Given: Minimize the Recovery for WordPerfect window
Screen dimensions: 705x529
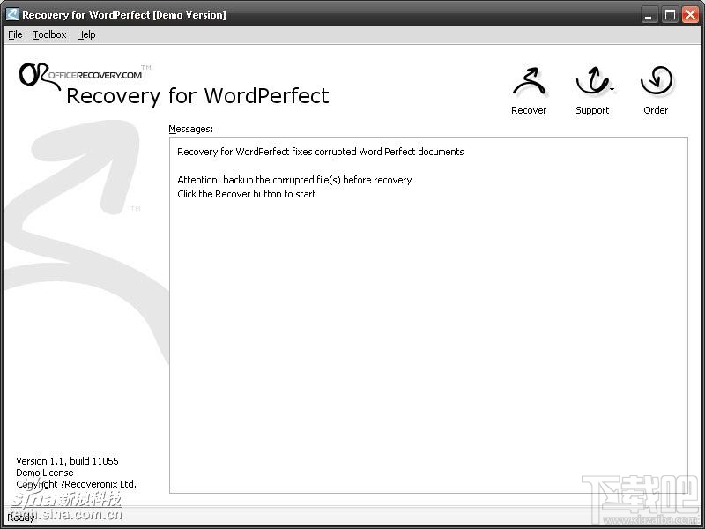Looking at the screenshot, I should (x=648, y=15).
